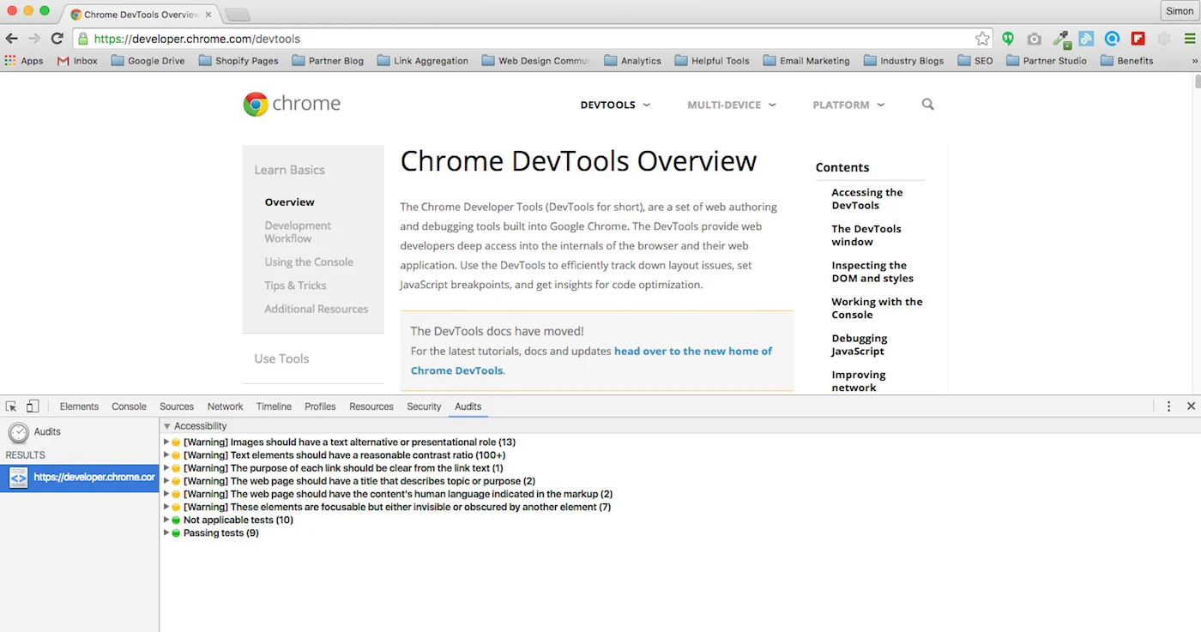Click the Flipboard extension icon
The height and width of the screenshot is (632, 1201).
1138,39
